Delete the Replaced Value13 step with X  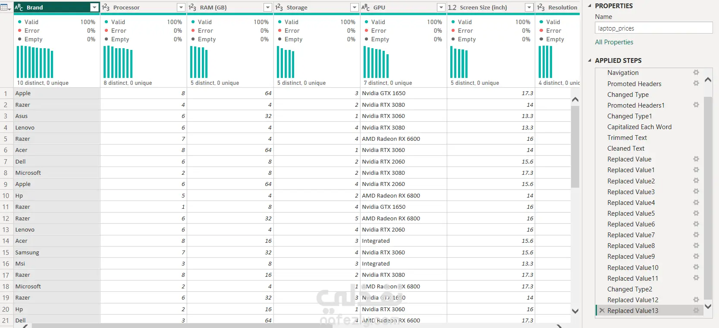(602, 310)
